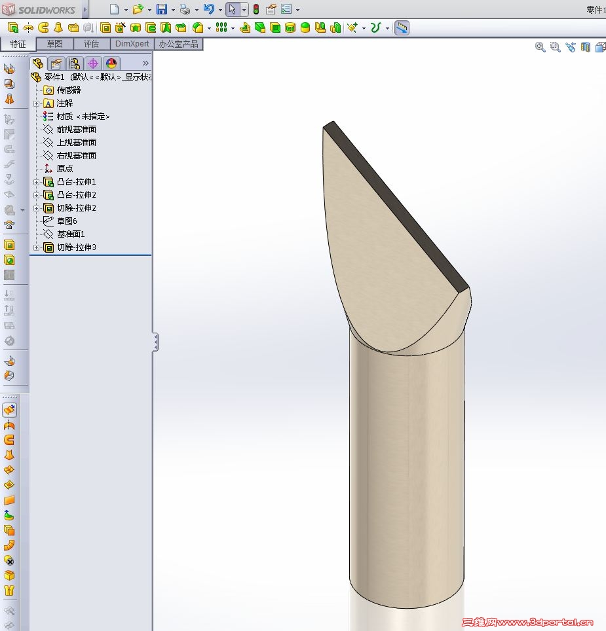The width and height of the screenshot is (606, 631).
Task: Select 前视基准面 plane in the tree
Action: (x=77, y=129)
